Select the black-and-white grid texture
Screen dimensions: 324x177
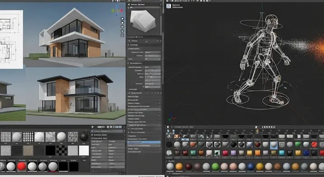coord(28,137)
